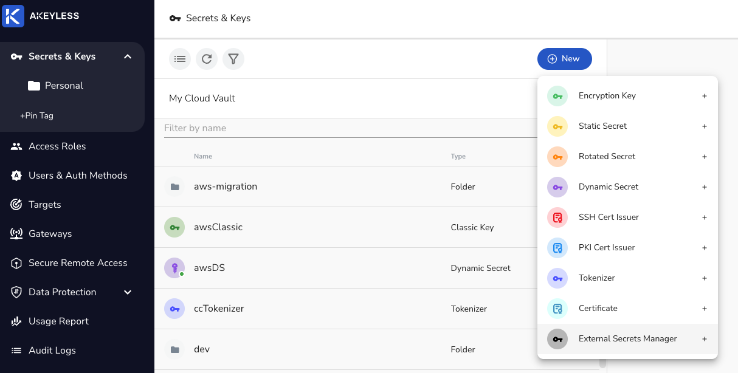The height and width of the screenshot is (373, 738).
Task: Click the Usage Report chart icon
Action: pyautogui.click(x=16, y=321)
